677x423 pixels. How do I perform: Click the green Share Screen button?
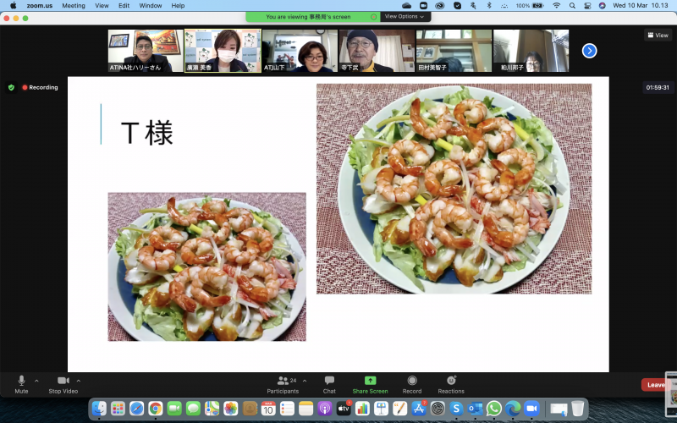coord(370,384)
